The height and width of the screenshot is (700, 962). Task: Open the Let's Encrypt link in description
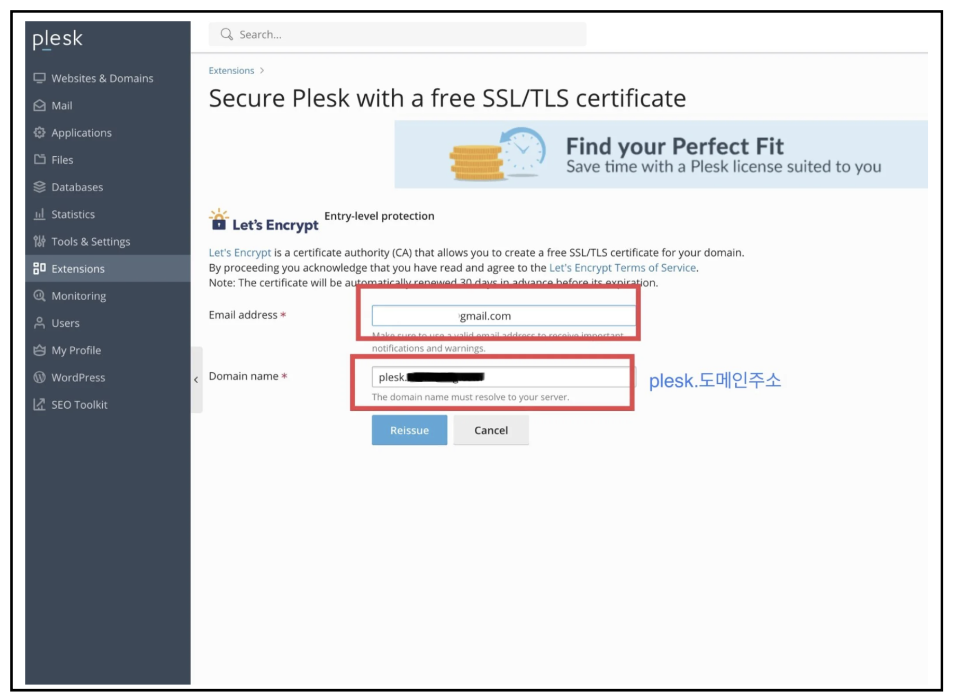click(240, 252)
